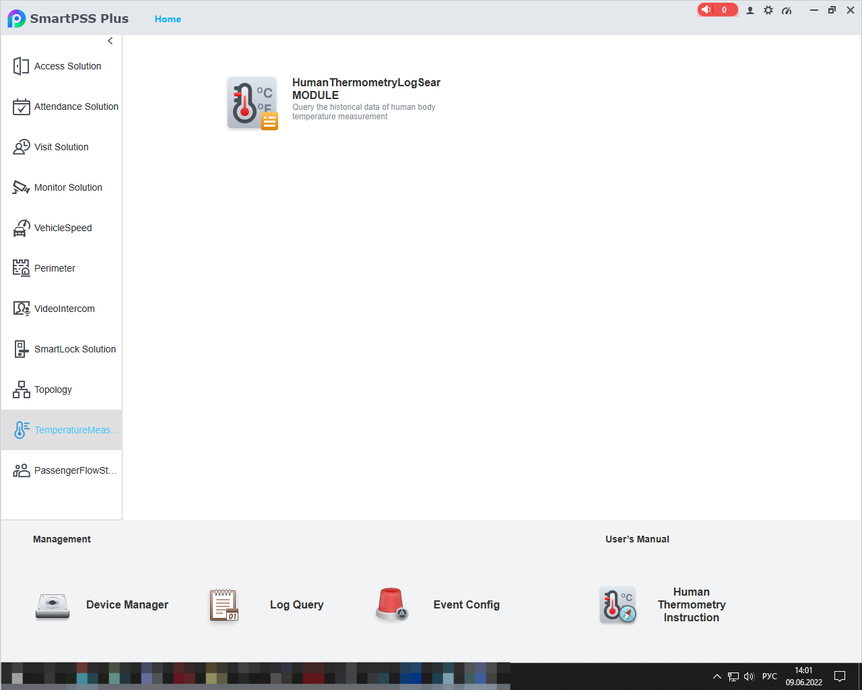
Task: Click the system performance gauge icon
Action: (x=787, y=10)
